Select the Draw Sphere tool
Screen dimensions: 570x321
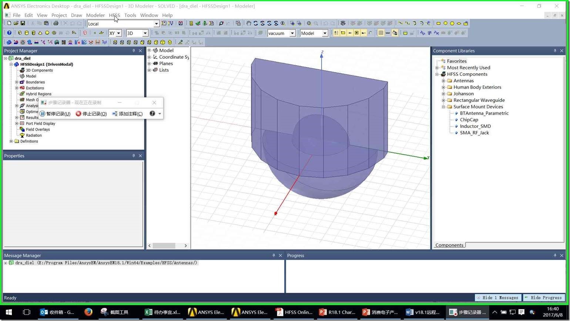coord(47,33)
